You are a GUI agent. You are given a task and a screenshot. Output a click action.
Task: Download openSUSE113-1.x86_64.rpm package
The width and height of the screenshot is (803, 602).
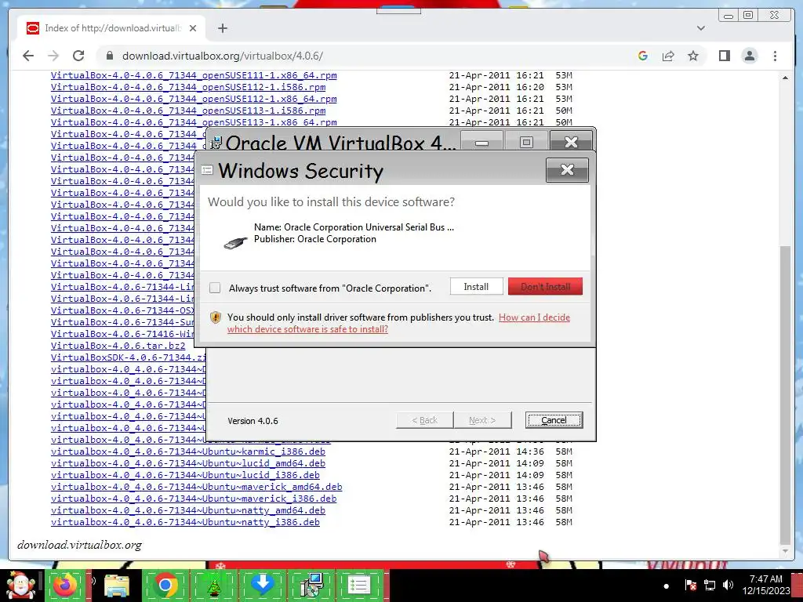tap(194, 122)
